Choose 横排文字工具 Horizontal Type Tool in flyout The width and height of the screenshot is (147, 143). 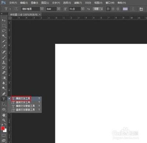(x=25, y=98)
